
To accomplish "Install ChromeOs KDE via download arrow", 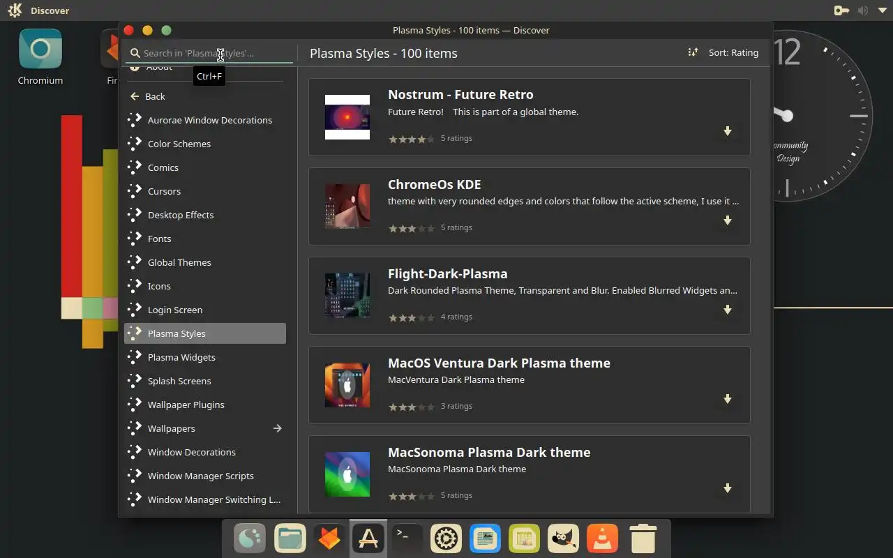I will [x=727, y=220].
